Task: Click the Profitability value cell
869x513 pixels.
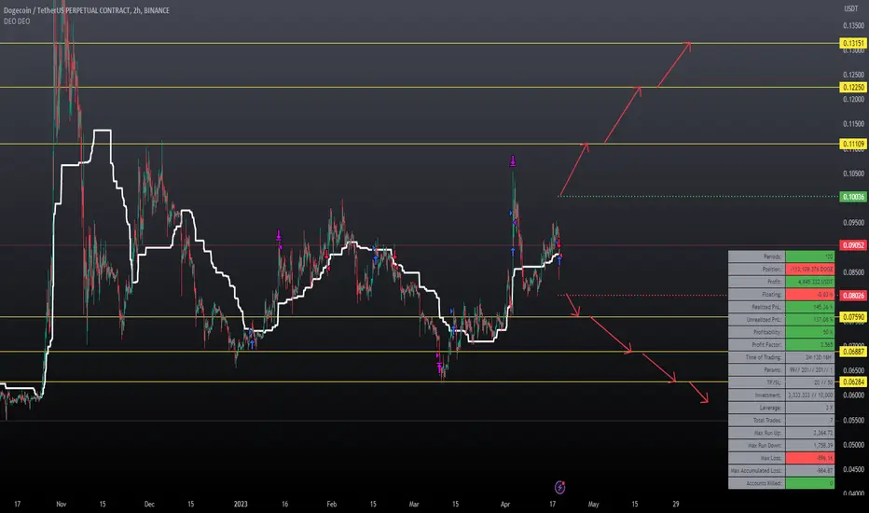Action: (809, 332)
